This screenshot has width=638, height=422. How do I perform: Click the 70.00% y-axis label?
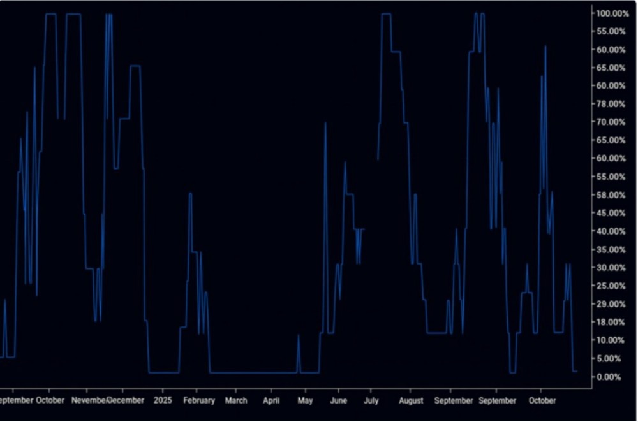(x=611, y=122)
